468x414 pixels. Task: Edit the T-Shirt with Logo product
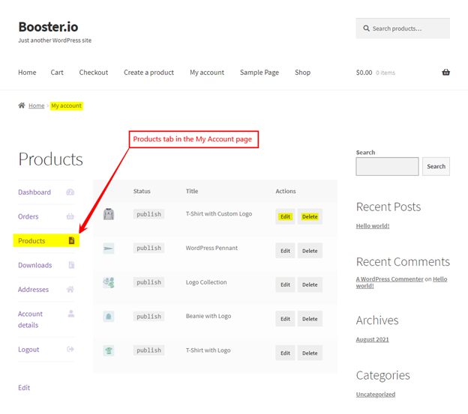tap(285, 353)
